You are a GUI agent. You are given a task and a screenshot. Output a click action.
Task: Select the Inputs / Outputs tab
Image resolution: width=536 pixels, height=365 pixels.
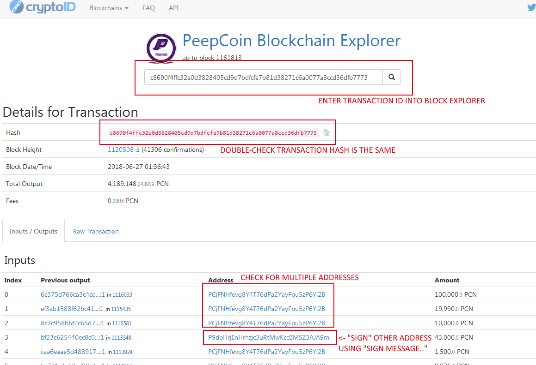pyautogui.click(x=33, y=231)
